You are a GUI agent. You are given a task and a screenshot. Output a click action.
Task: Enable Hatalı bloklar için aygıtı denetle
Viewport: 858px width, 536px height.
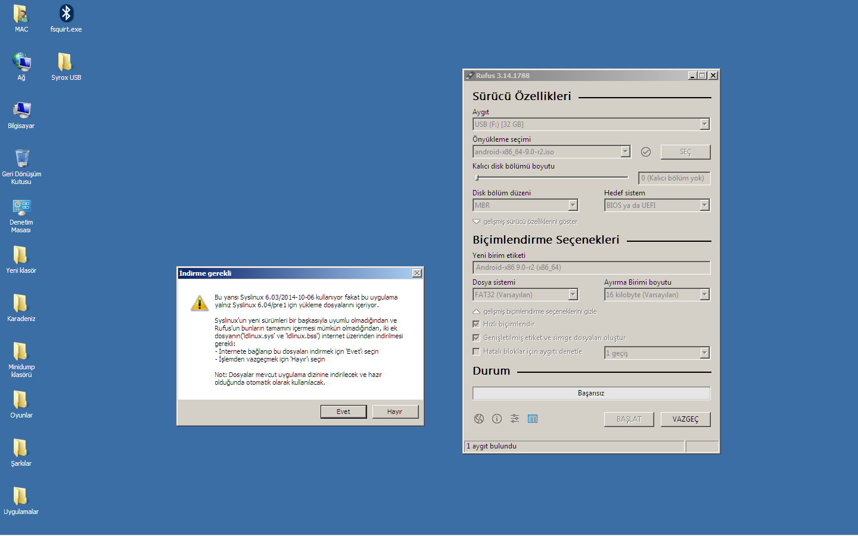[x=476, y=351]
